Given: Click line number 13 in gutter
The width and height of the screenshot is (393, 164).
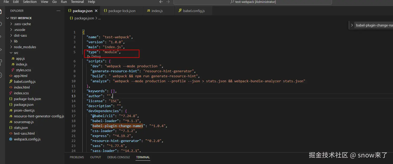Looking at the screenshot, I should [74, 96].
